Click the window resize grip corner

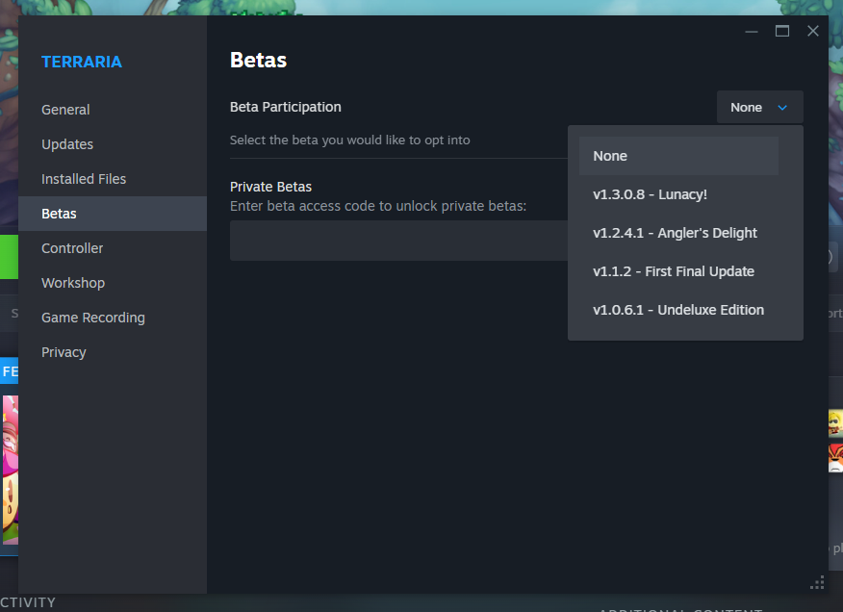click(x=818, y=582)
